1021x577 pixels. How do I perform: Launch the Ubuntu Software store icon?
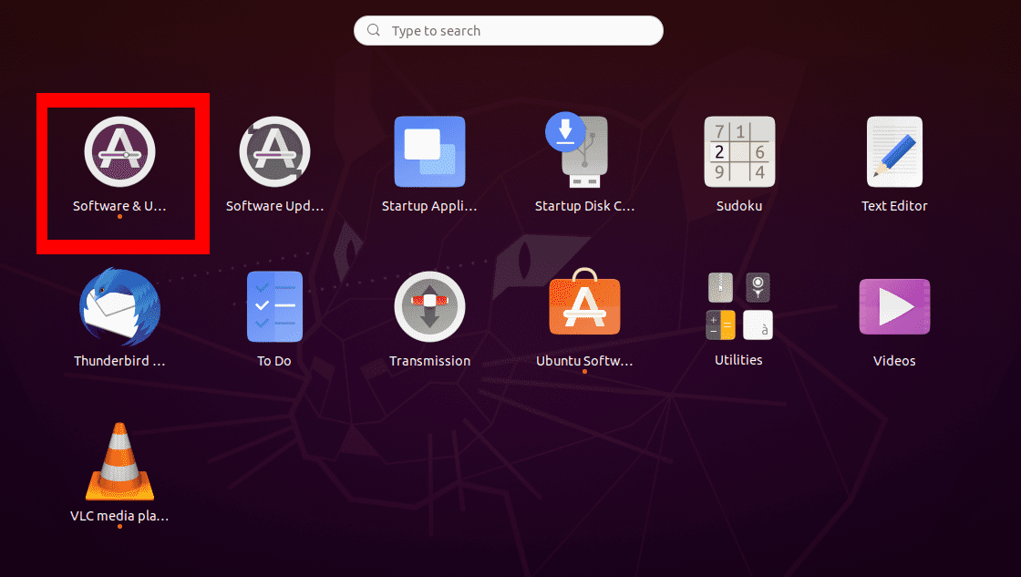(x=584, y=305)
